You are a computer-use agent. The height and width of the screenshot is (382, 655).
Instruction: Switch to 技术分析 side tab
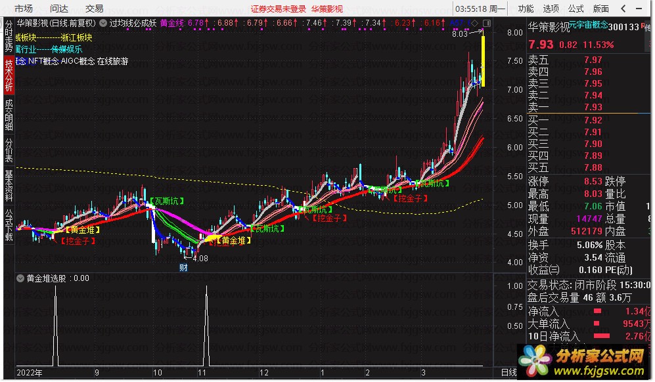[x=9, y=75]
